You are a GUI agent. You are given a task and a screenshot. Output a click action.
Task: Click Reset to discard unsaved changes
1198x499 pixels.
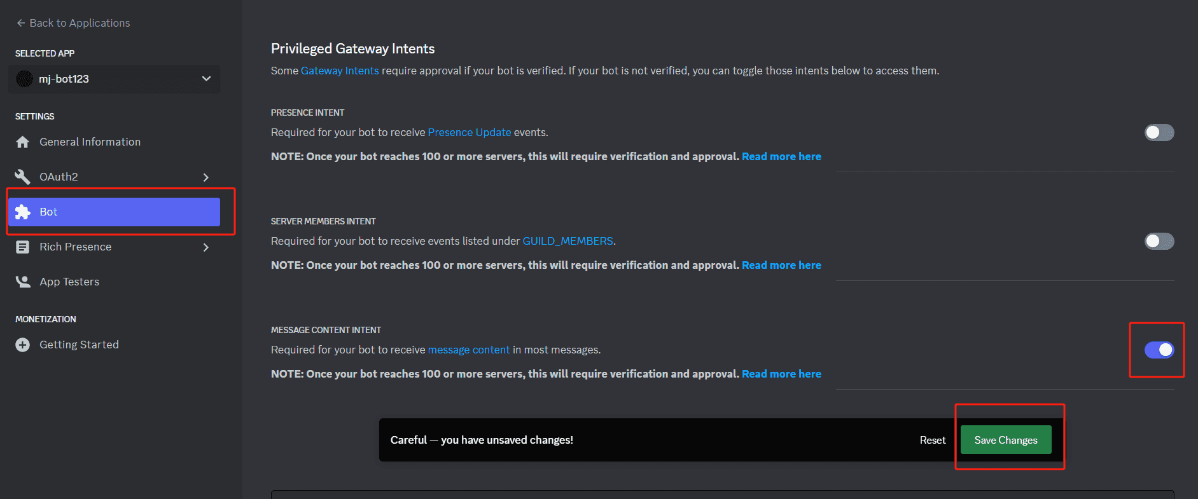tap(933, 440)
